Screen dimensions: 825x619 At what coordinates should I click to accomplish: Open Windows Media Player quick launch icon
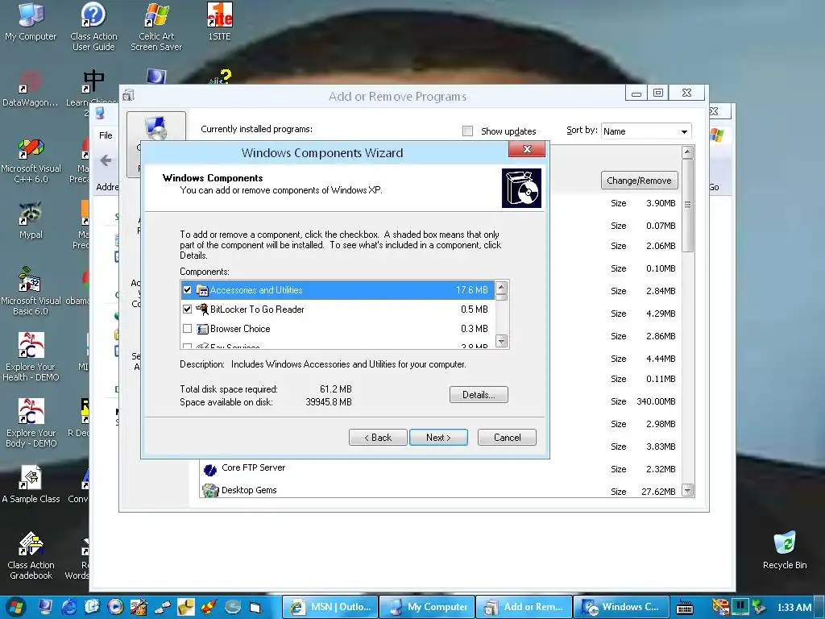pyautogui.click(x=115, y=607)
